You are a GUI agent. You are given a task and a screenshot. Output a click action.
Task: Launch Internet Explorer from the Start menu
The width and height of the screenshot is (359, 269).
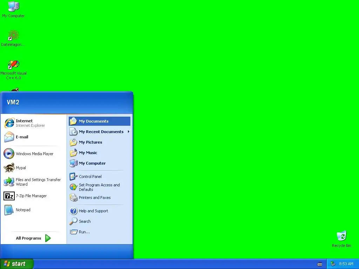33,123
